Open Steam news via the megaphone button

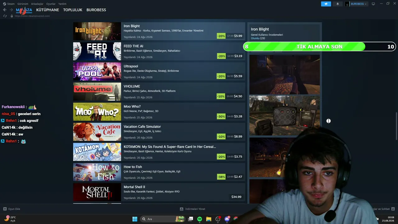pos(326,4)
